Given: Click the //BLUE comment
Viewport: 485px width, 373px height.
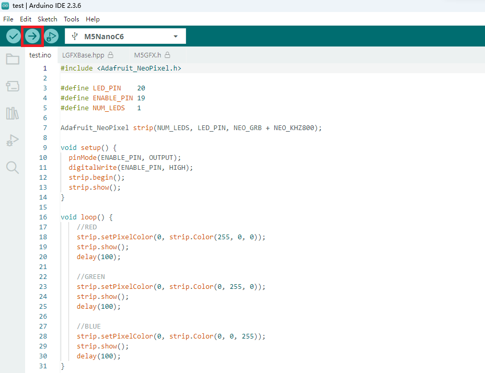Looking at the screenshot, I should coord(89,327).
